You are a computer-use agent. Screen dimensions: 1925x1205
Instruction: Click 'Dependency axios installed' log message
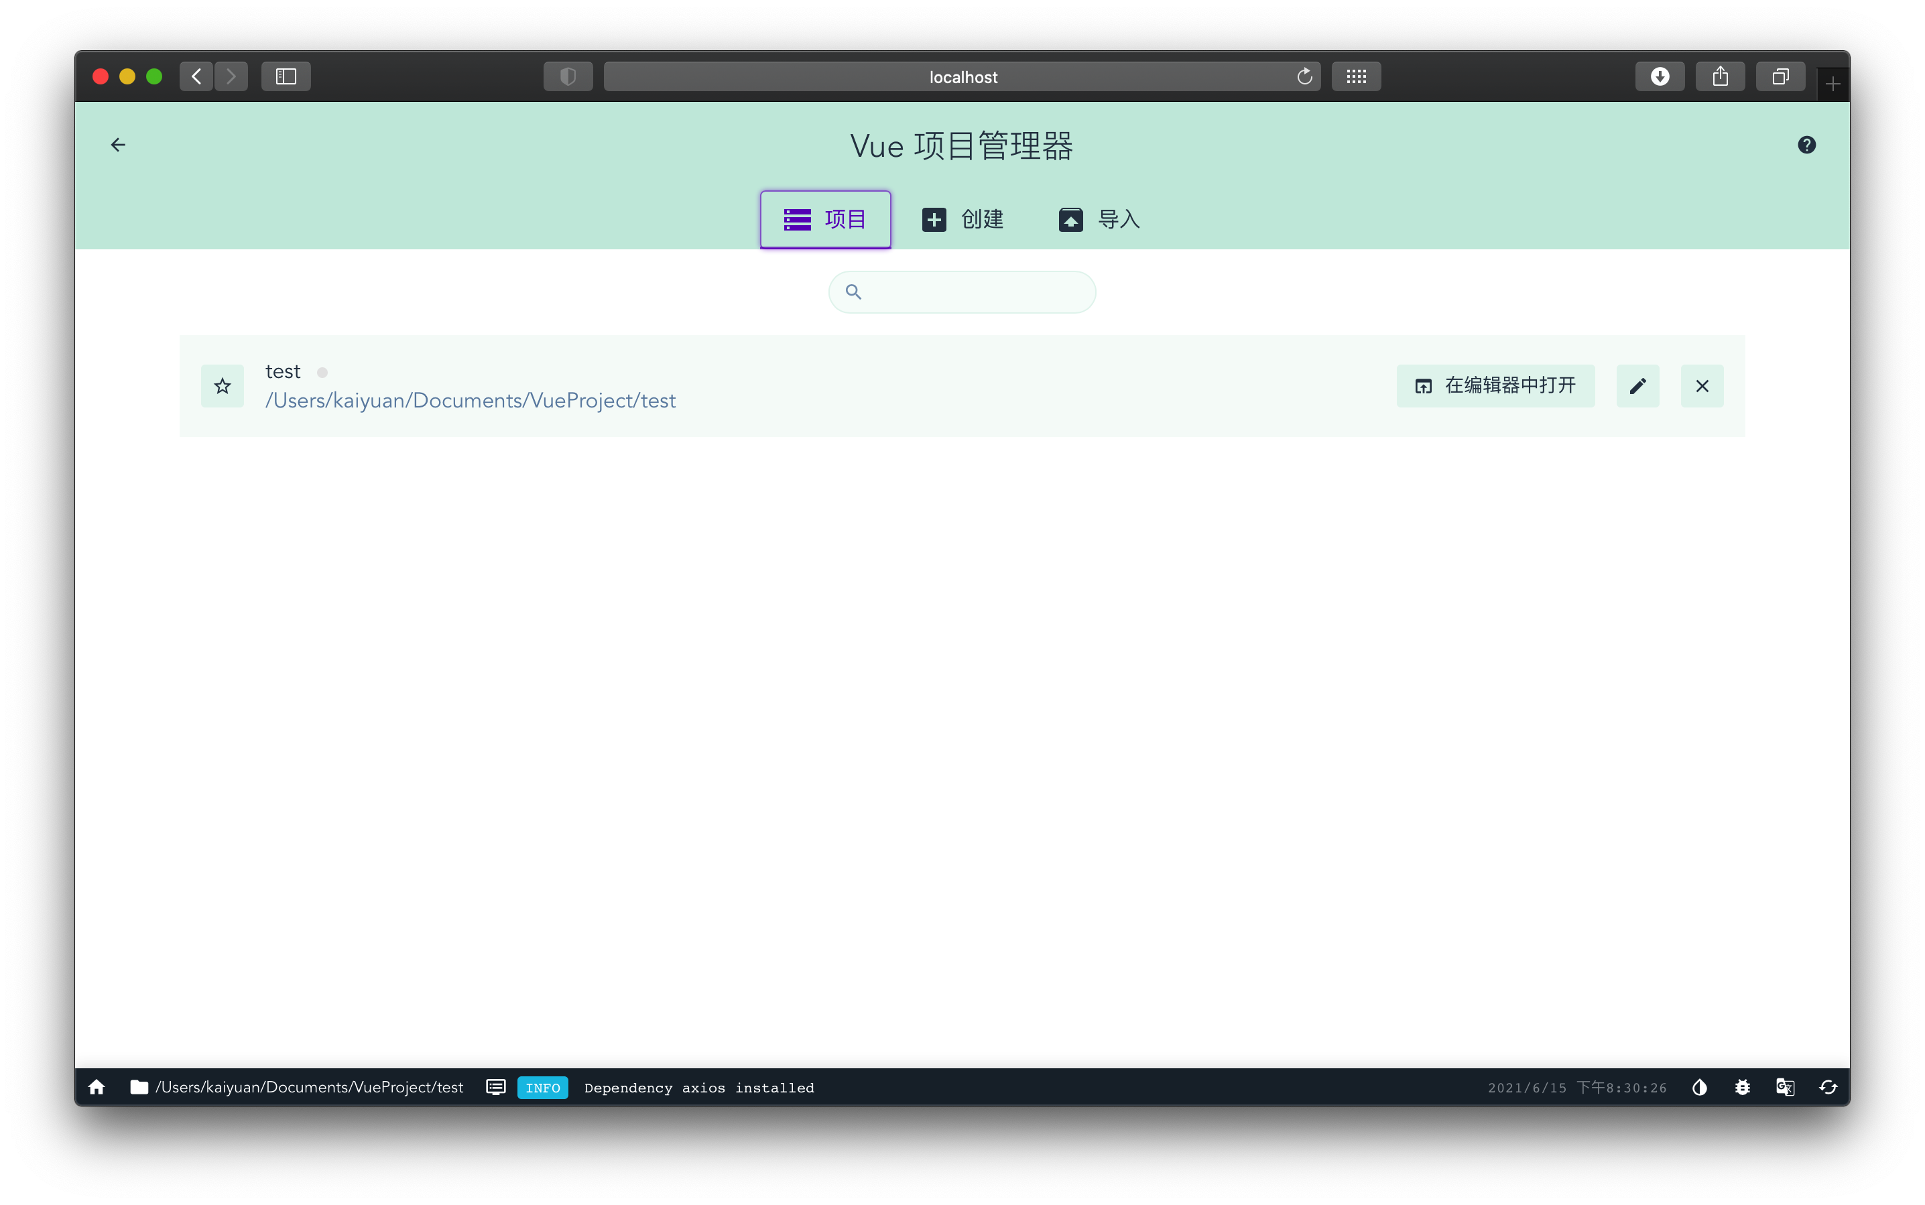point(699,1088)
